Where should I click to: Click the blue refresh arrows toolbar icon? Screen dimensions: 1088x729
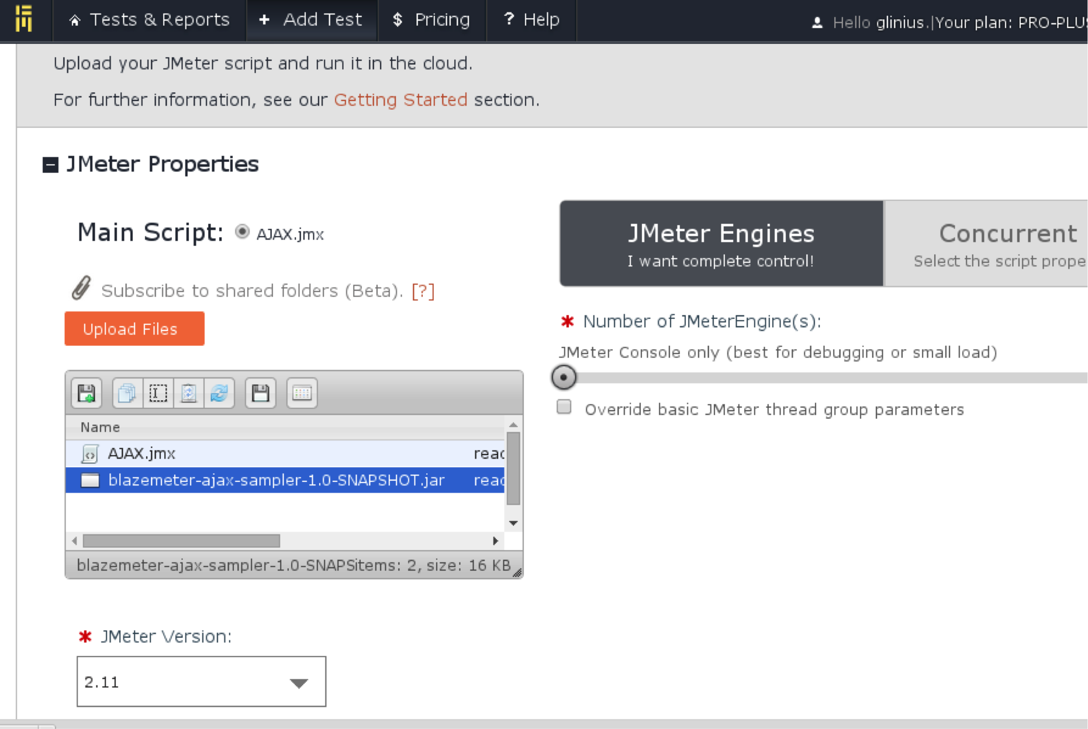click(x=219, y=393)
